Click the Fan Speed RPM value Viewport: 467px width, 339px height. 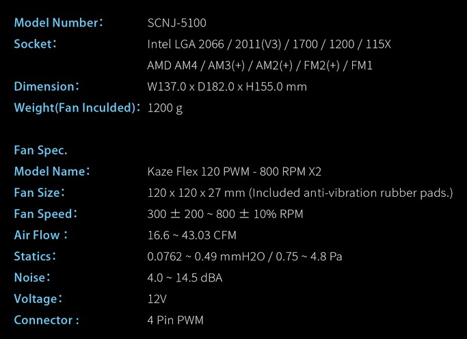pyautogui.click(x=225, y=214)
